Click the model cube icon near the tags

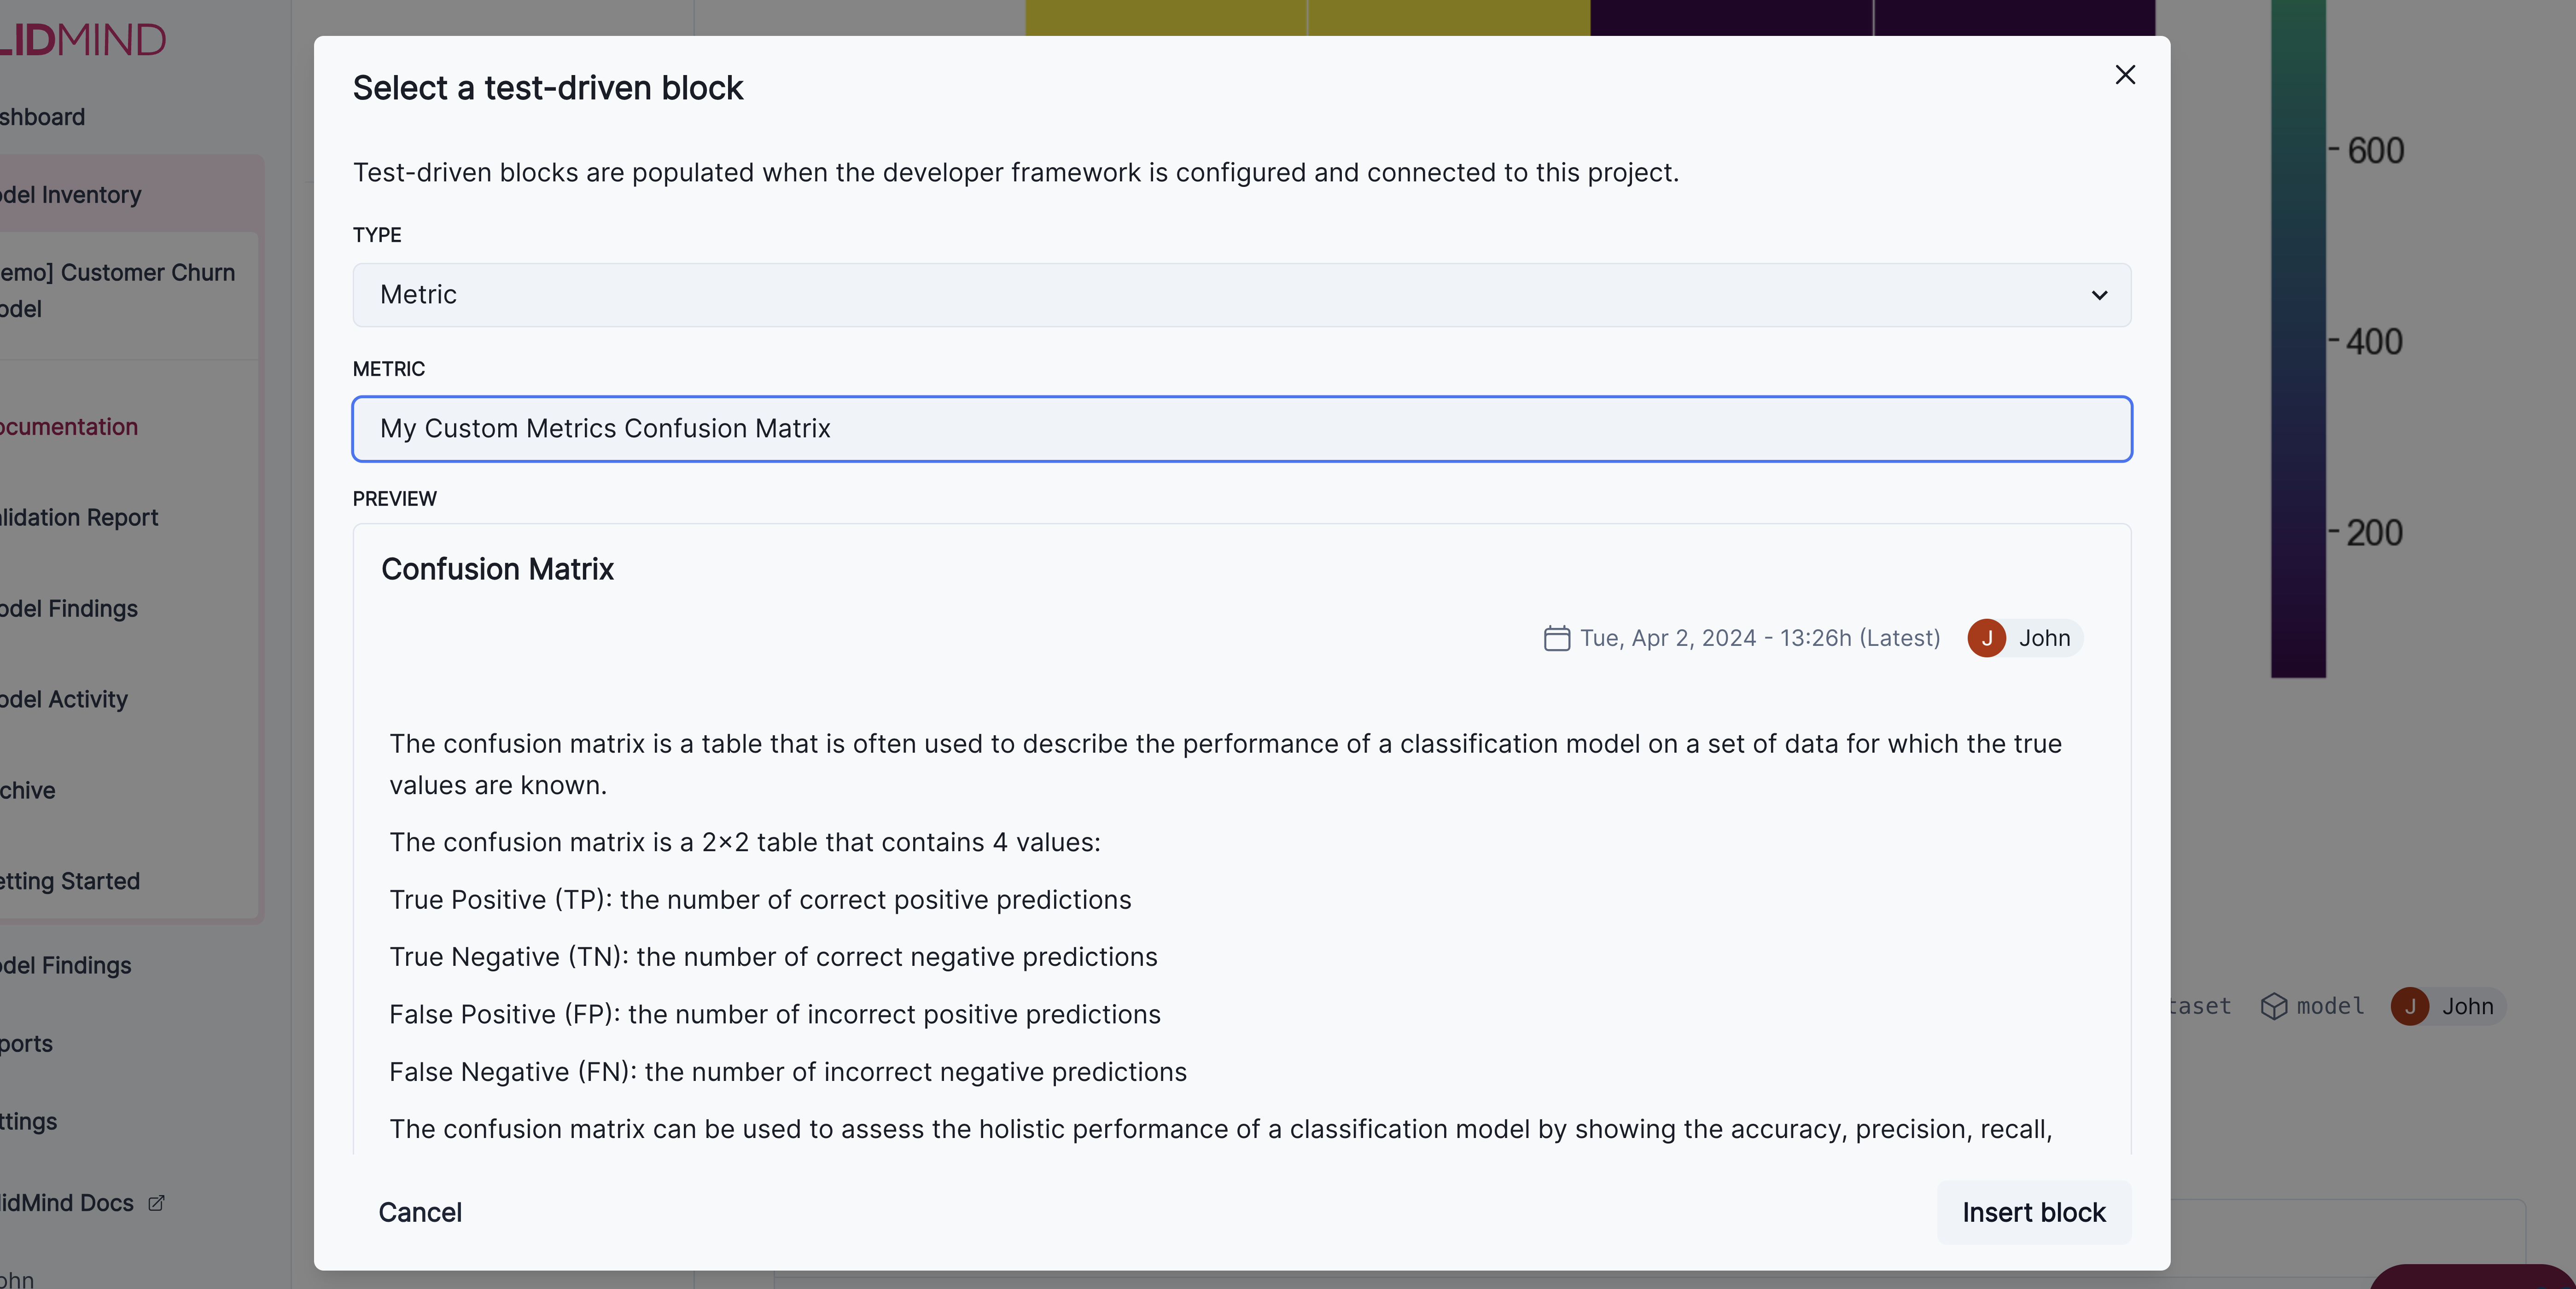2273,1007
